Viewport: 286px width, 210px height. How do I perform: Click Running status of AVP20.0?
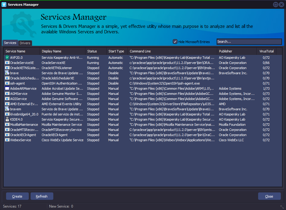pyautogui.click(x=93, y=58)
